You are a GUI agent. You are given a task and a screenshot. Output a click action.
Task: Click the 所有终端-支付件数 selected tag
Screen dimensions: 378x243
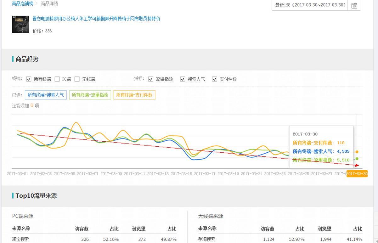(134, 95)
